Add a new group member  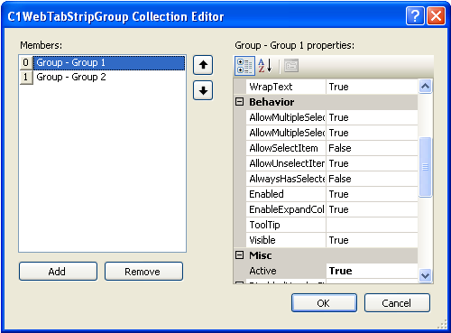[58, 272]
